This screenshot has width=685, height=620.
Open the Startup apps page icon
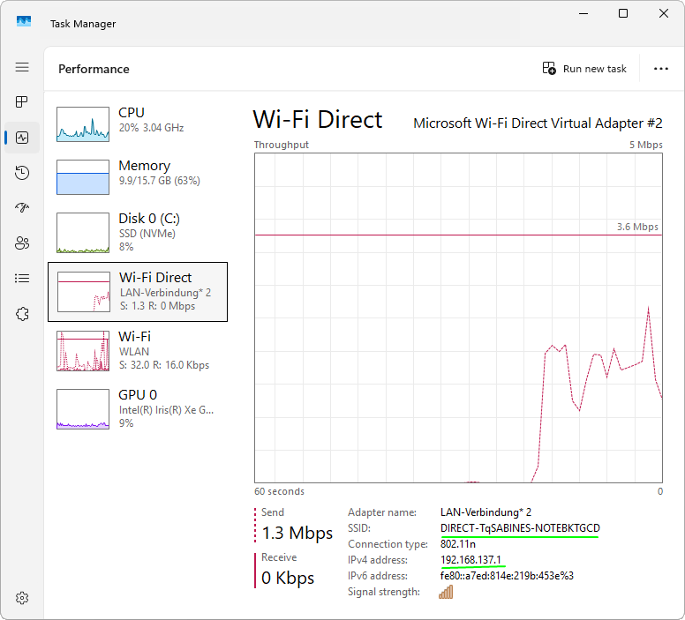tap(22, 208)
